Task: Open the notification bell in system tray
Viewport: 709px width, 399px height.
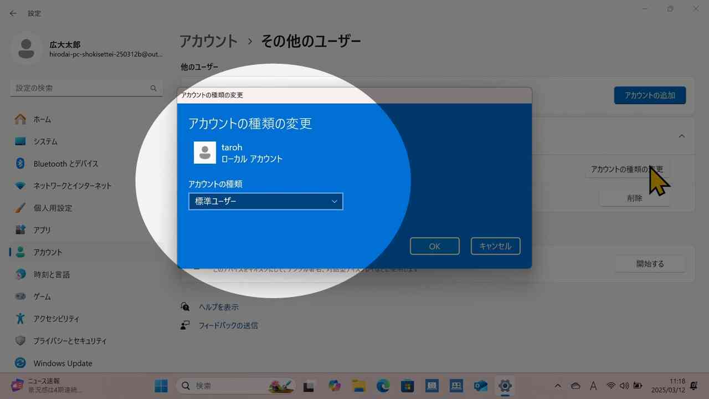Action: [x=693, y=386]
